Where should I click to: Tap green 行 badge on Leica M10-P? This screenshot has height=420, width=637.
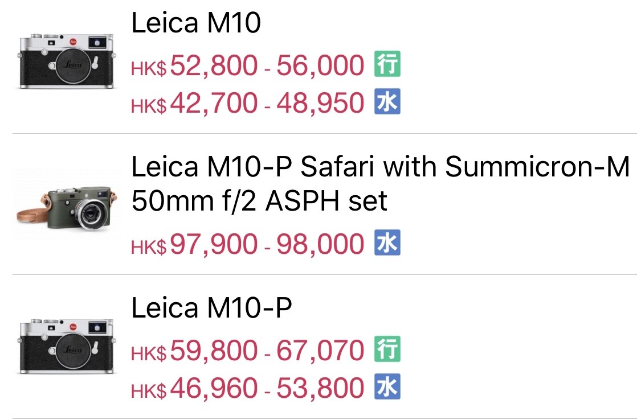(387, 349)
